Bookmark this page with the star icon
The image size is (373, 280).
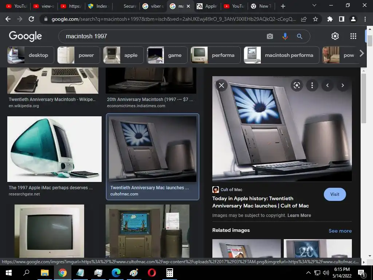315,19
